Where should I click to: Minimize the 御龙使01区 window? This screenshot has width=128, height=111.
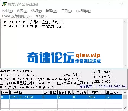point(97,4)
